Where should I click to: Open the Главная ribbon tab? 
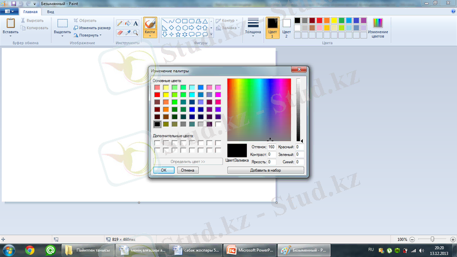point(31,11)
